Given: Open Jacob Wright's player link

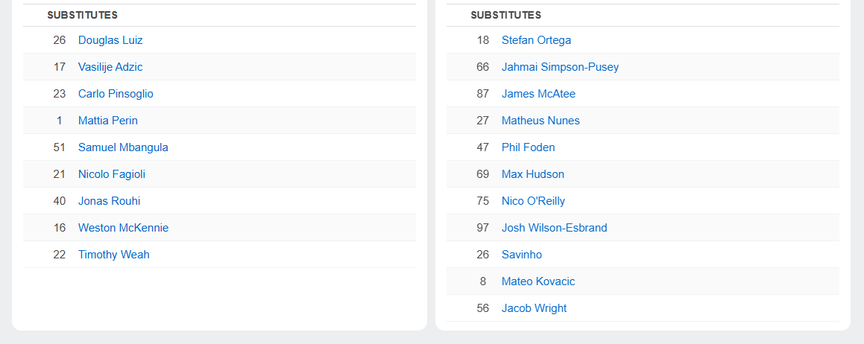Looking at the screenshot, I should pyautogui.click(x=534, y=308).
